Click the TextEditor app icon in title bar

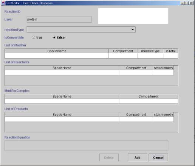click(3, 3)
